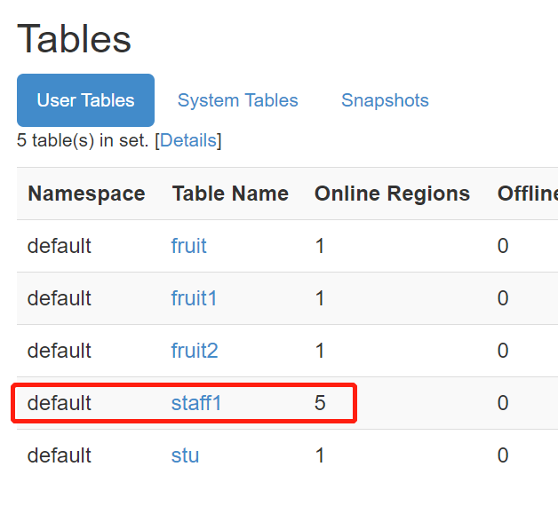Open the fruit1 table link

(194, 298)
